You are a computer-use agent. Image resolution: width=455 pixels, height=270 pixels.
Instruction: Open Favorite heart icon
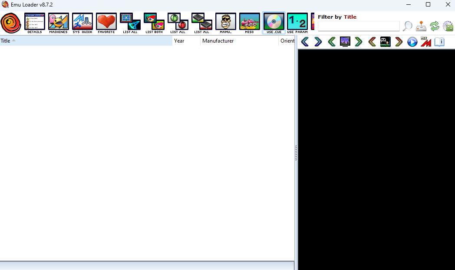tap(106, 22)
